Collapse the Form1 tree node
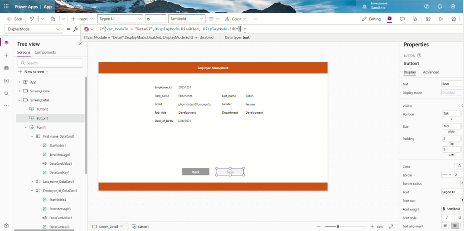464x231 pixels. coord(26,127)
